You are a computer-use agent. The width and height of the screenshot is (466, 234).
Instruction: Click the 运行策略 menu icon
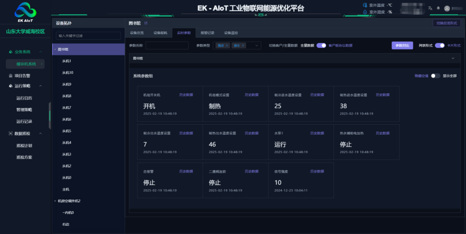point(11,86)
